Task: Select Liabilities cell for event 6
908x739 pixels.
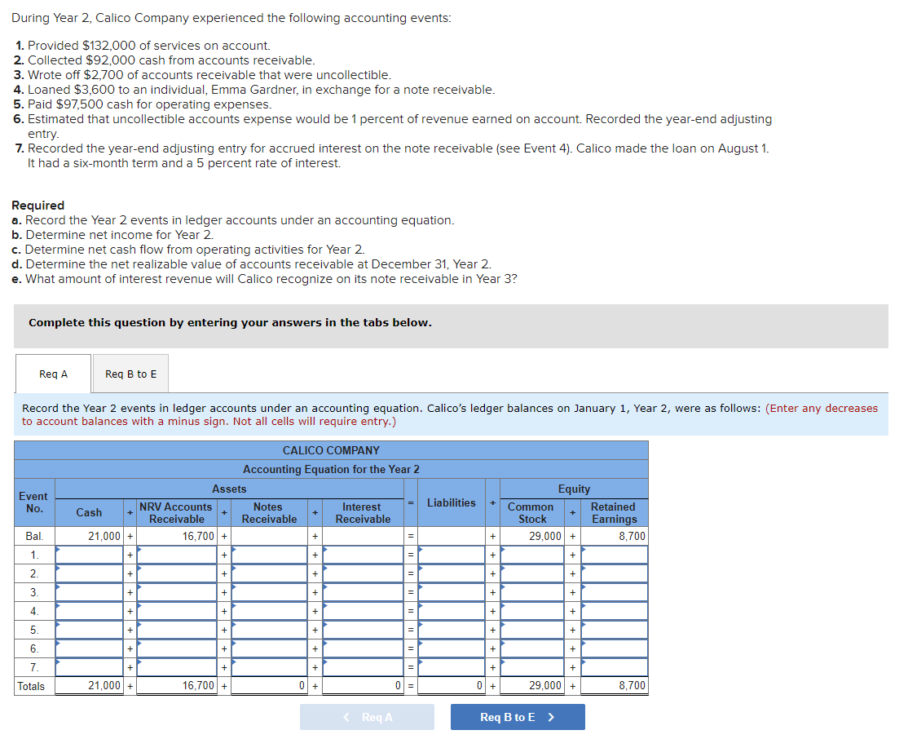Action: [452, 648]
